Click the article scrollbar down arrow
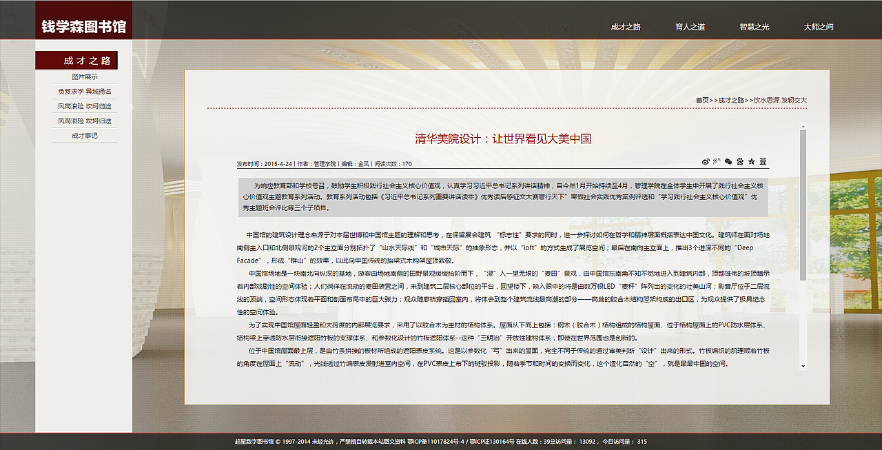Image resolution: width=882 pixels, height=450 pixels. 803,367
